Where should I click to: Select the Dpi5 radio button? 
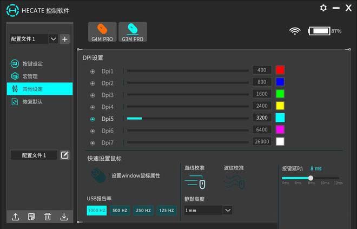(92, 119)
